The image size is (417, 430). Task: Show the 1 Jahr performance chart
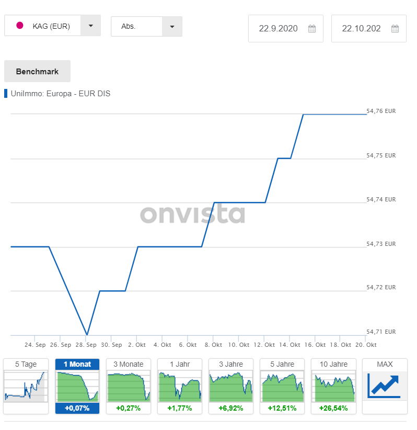coord(180,364)
